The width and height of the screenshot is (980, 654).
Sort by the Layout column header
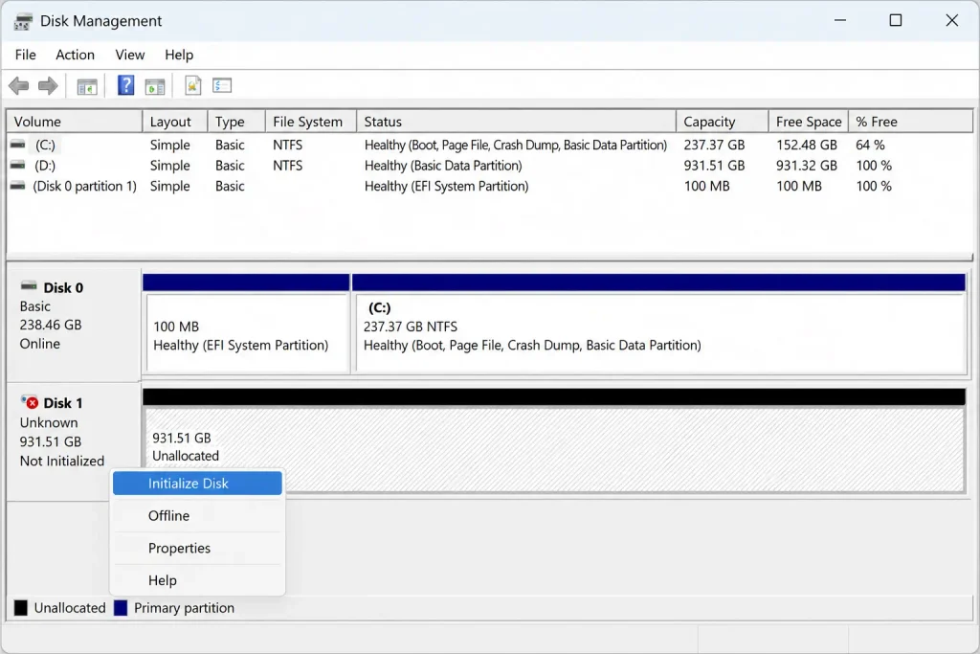[x=175, y=122]
